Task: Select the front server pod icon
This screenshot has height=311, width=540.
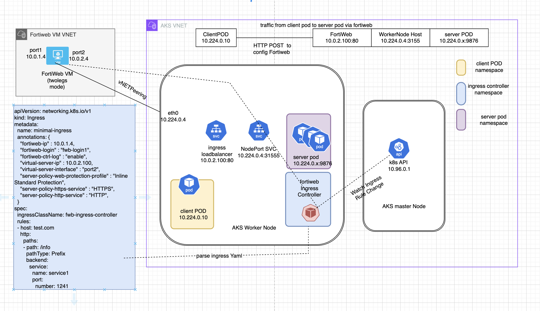Action: point(319,141)
